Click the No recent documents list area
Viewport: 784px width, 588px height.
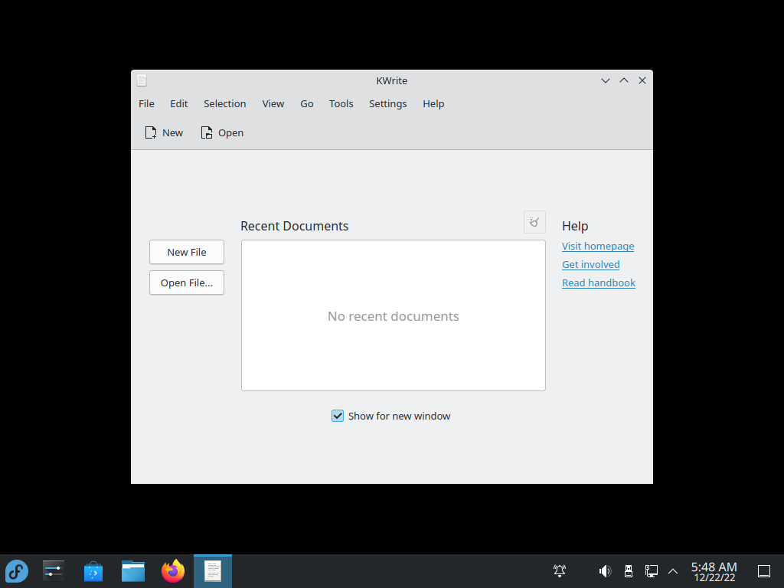pos(394,315)
